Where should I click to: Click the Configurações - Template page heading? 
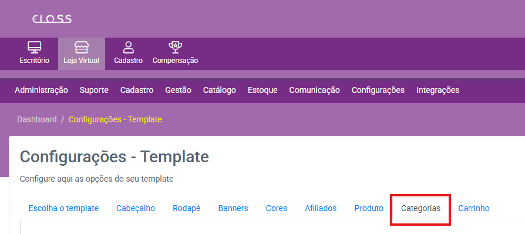click(x=115, y=157)
